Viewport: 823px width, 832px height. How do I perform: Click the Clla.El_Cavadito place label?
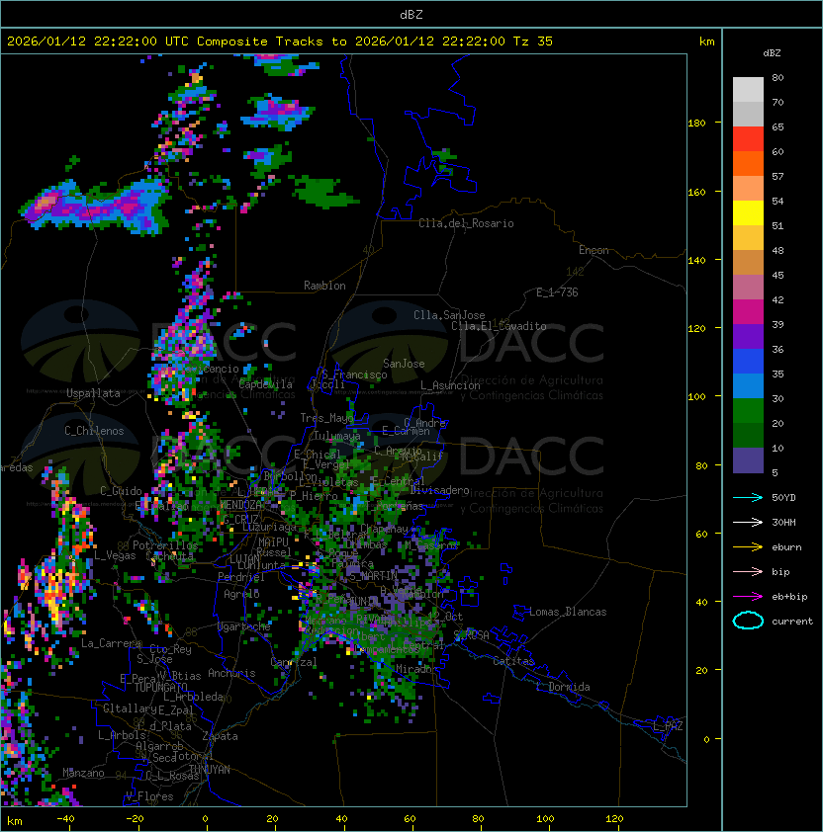[x=499, y=326]
